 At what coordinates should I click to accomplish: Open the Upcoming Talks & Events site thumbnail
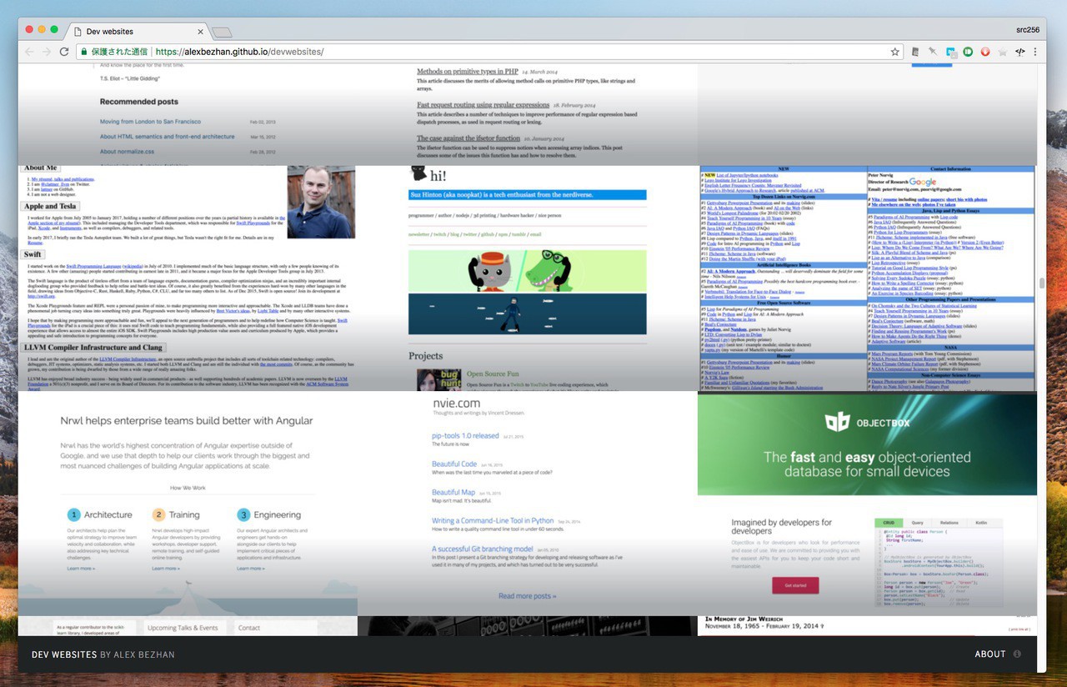(188, 625)
